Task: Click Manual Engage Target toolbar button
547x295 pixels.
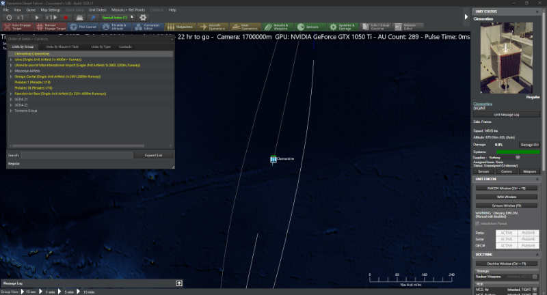Action: tap(51, 27)
